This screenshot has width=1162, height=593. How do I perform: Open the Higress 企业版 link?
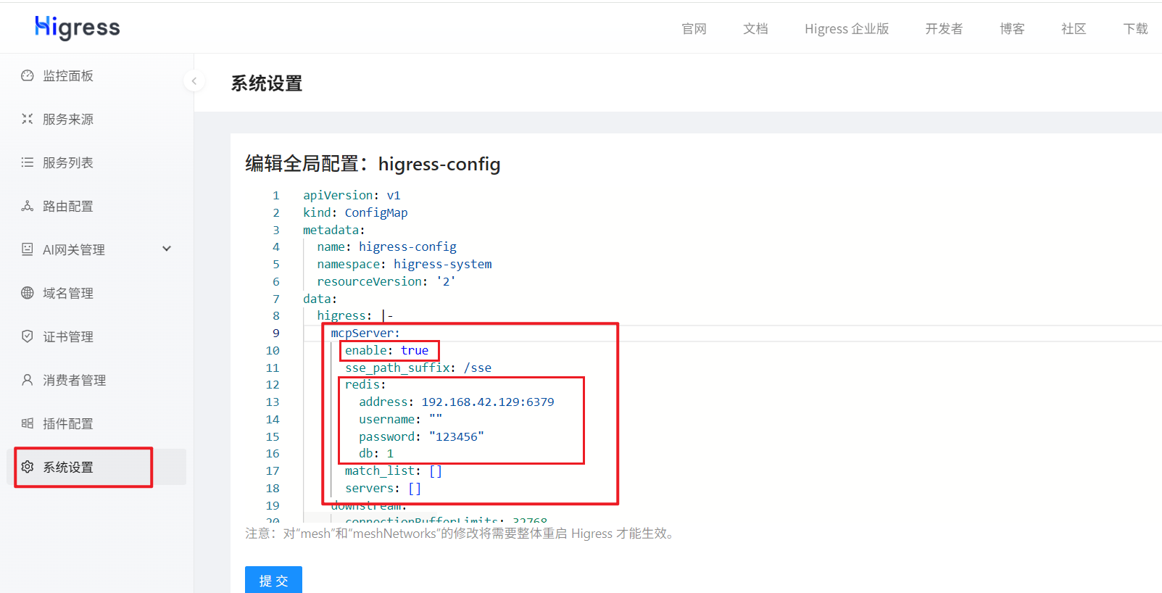847,29
